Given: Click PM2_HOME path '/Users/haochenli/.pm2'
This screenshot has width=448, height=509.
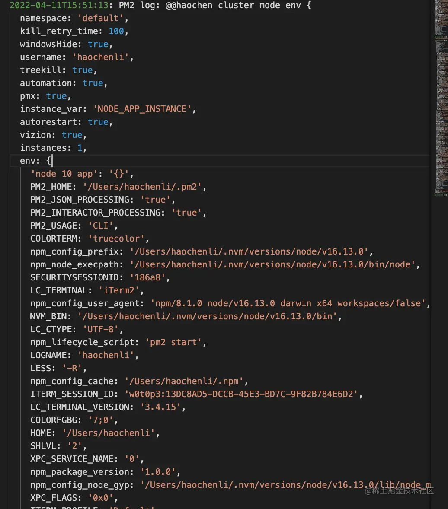Looking at the screenshot, I should (142, 187).
